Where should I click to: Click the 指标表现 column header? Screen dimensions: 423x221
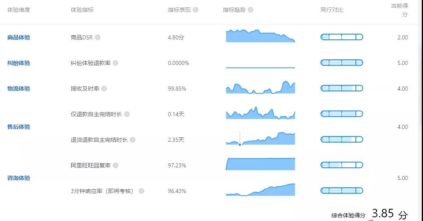coord(179,10)
